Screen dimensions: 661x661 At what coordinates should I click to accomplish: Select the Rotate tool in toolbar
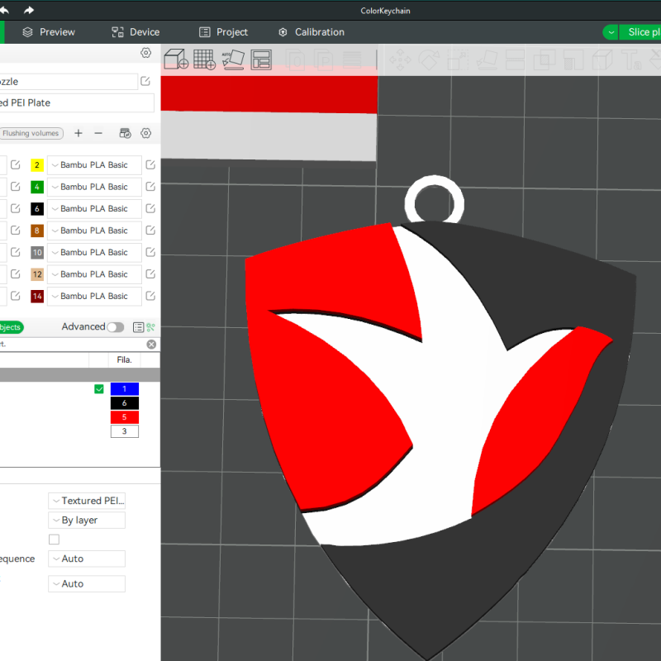pos(429,59)
